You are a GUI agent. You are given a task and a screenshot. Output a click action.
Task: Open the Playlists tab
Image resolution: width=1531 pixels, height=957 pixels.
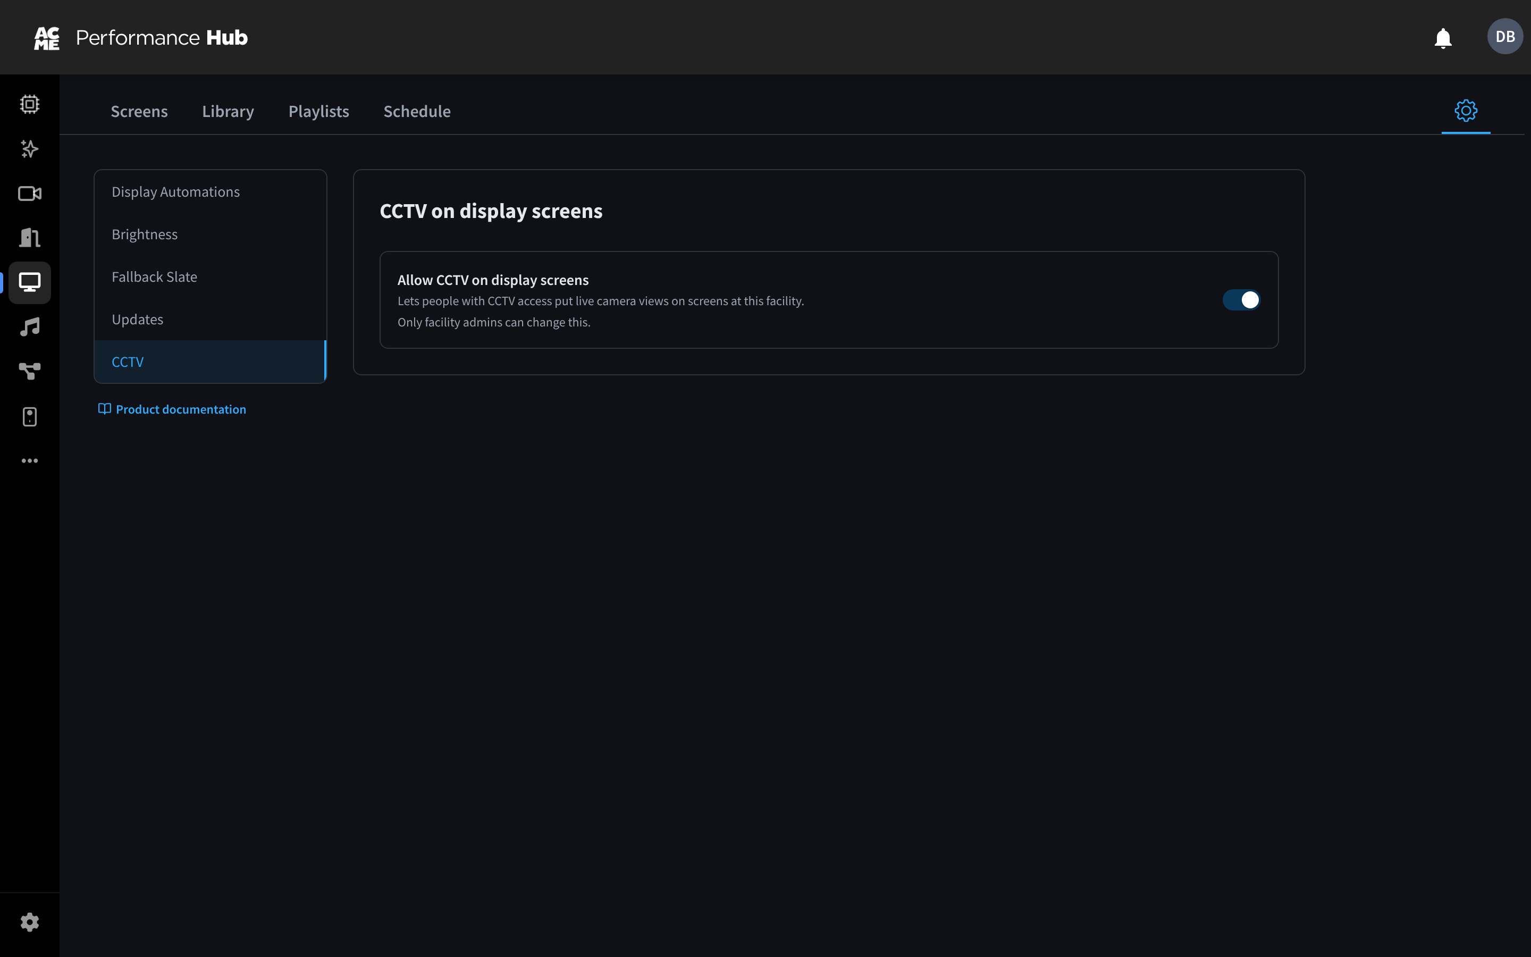click(x=319, y=112)
